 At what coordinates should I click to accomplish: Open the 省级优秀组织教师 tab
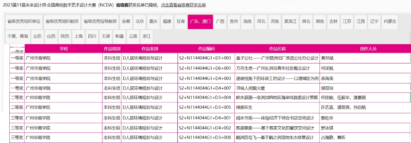[62, 22]
